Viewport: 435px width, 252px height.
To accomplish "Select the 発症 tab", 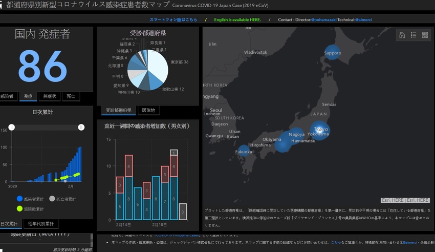I will (28, 96).
